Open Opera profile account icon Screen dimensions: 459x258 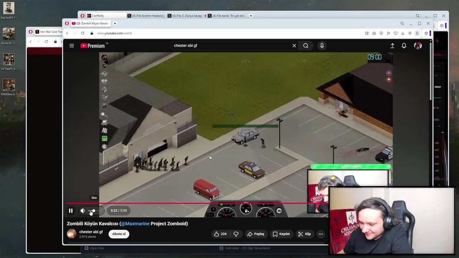click(417, 33)
